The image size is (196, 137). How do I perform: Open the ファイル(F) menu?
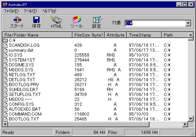tap(11, 11)
